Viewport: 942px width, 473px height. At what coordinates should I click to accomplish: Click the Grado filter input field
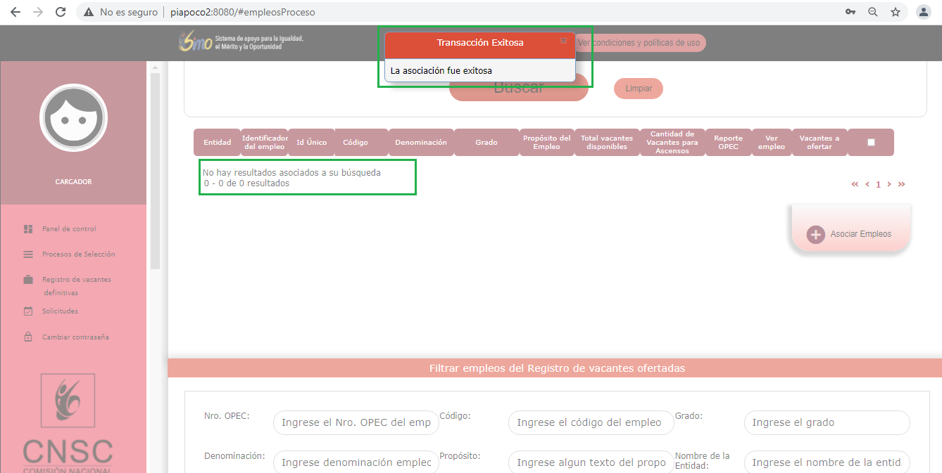[827, 422]
